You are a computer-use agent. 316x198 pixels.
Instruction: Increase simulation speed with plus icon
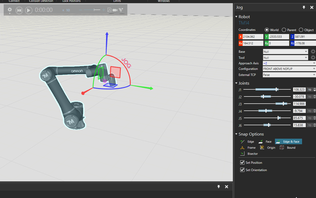tap(104, 10)
